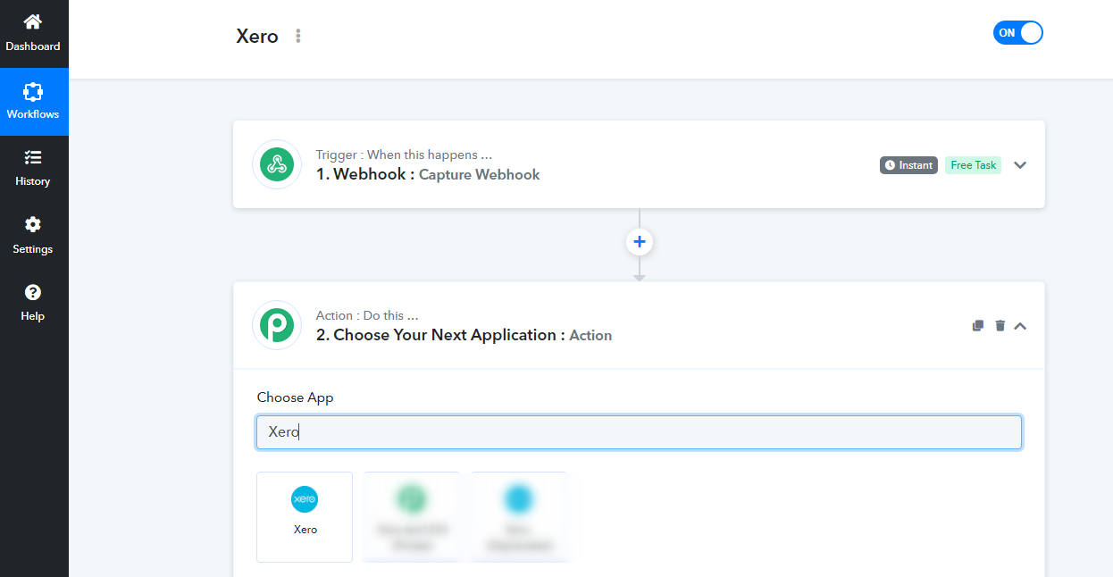Add a step with the plus button

640,241
